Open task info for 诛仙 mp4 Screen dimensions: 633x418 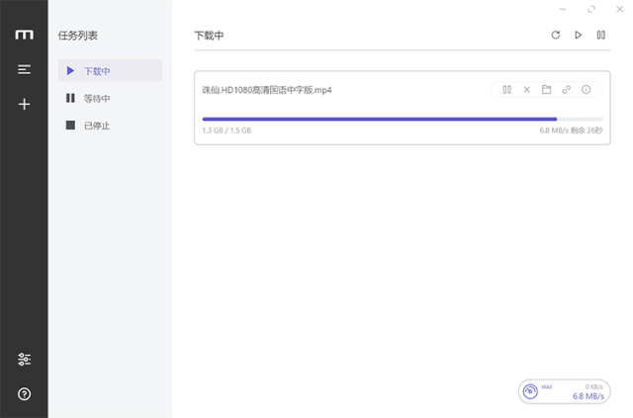(x=586, y=90)
